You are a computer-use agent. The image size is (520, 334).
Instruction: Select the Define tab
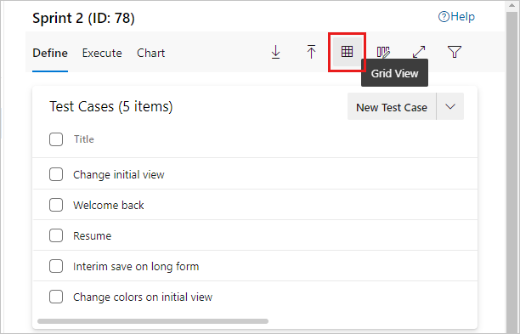pos(50,53)
